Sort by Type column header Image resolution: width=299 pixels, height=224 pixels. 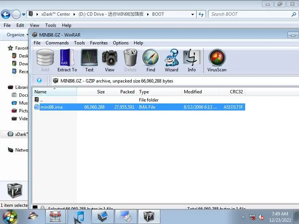tap(159, 91)
